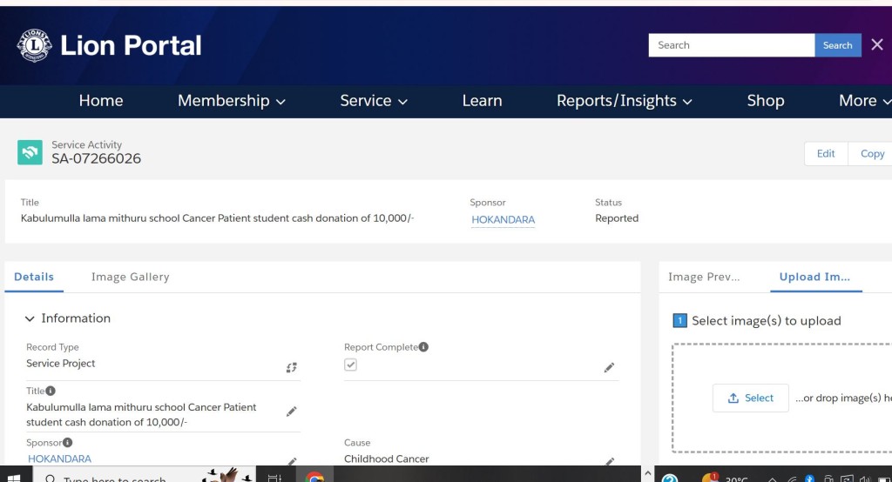Screen dimensions: 892x482
Task: Click the Service Project record type value
Action: click(60, 363)
